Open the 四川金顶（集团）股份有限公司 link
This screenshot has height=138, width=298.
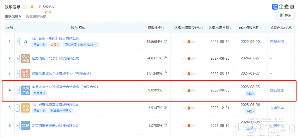point(55,38)
